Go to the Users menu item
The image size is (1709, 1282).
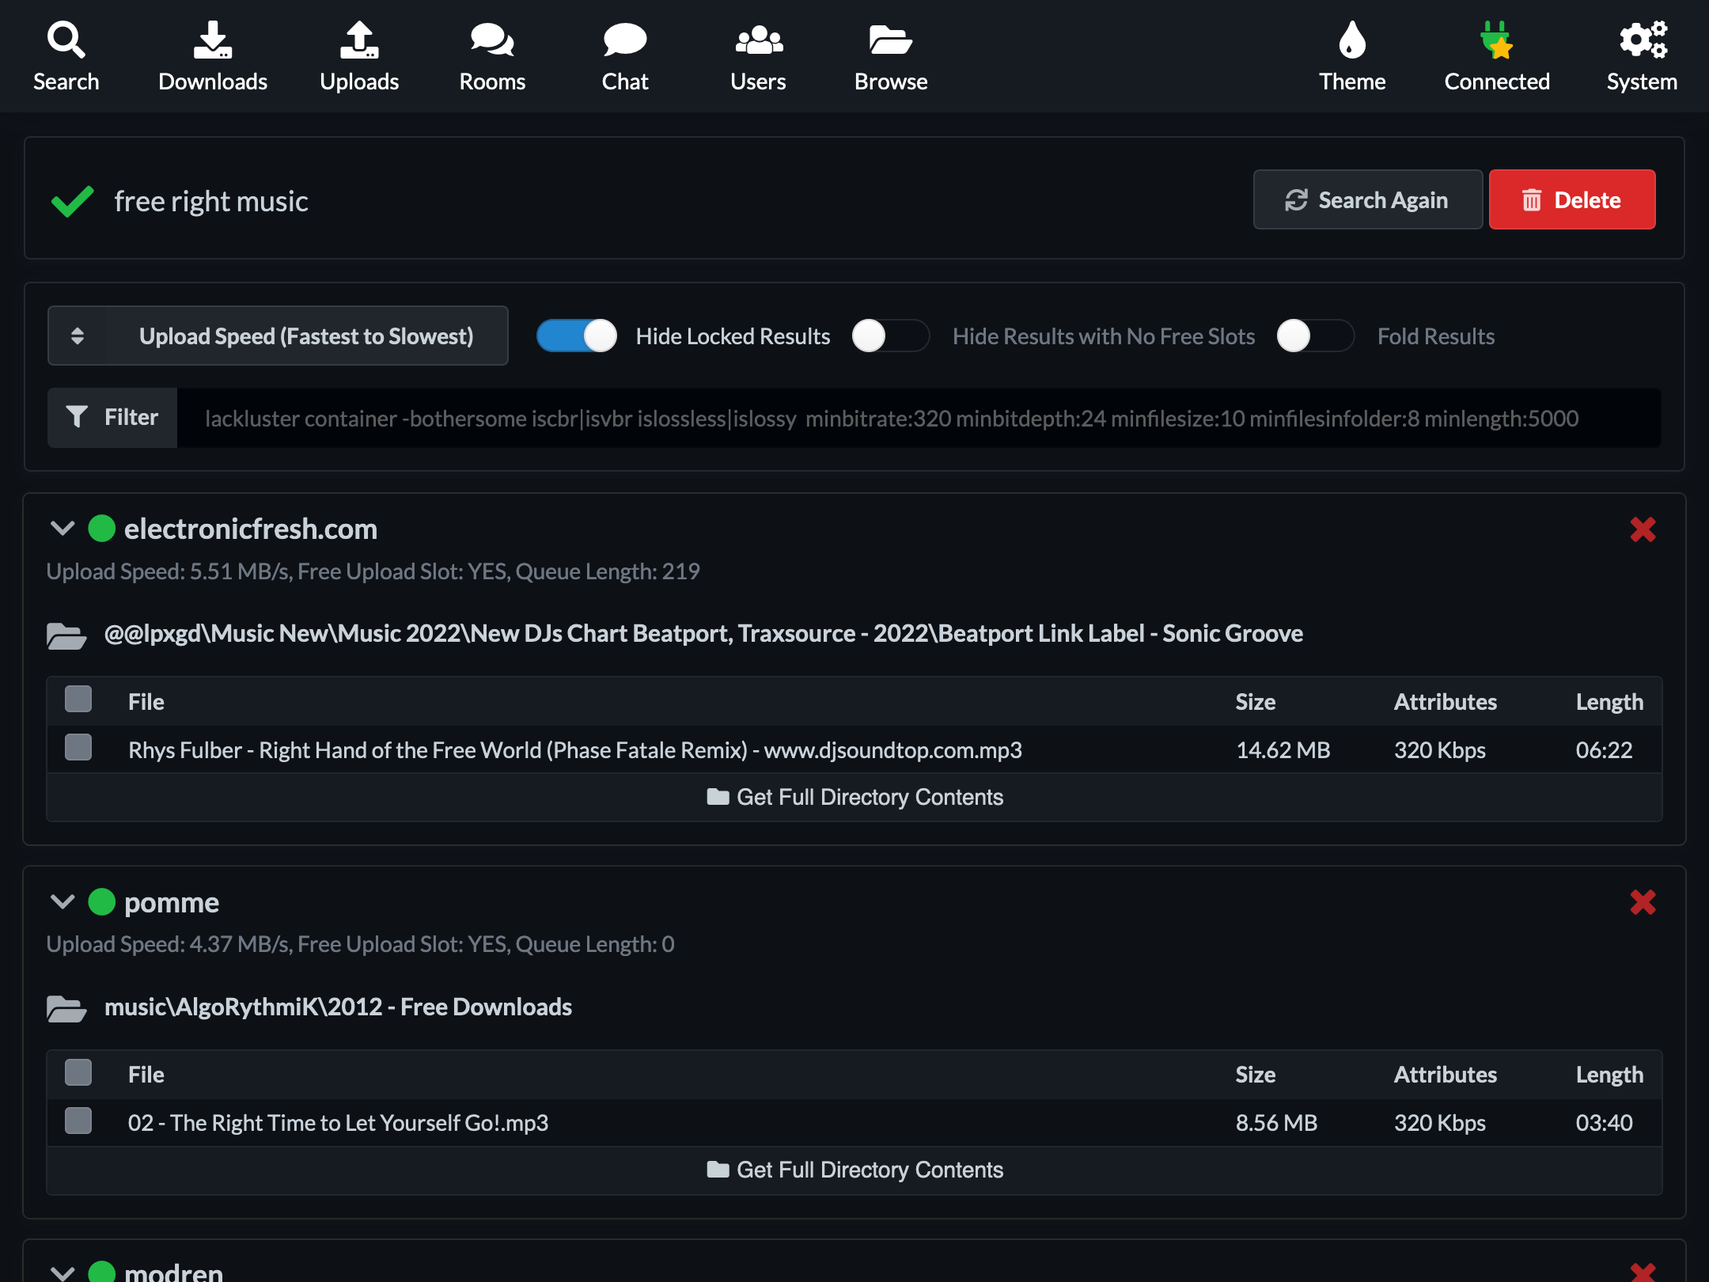[758, 55]
